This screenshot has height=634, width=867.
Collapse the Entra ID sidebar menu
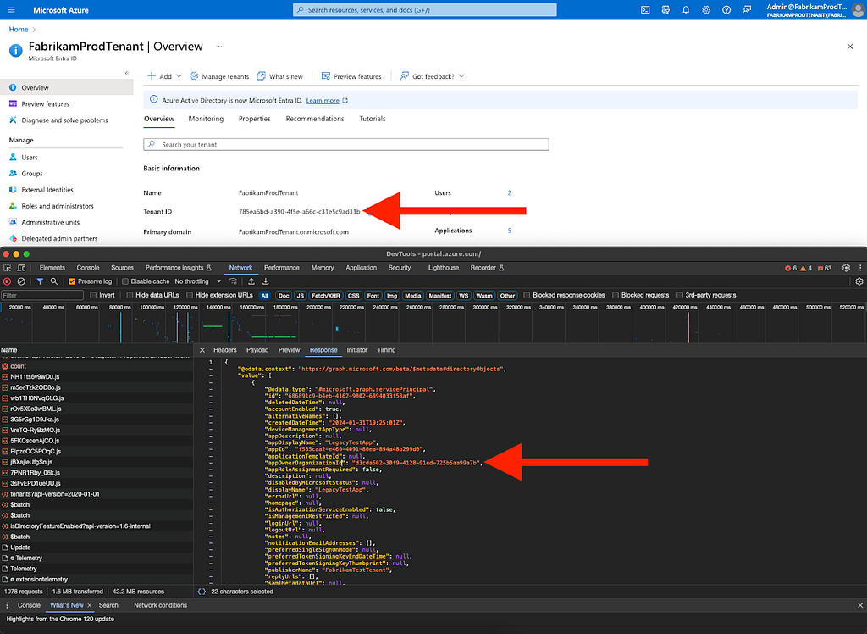point(127,73)
